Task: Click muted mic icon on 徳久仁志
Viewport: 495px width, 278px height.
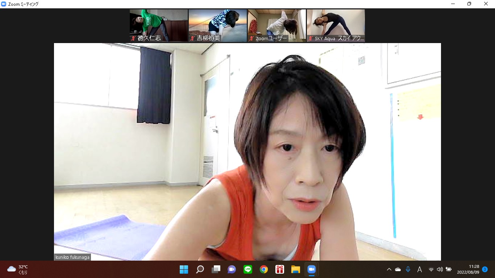Action: tap(133, 38)
